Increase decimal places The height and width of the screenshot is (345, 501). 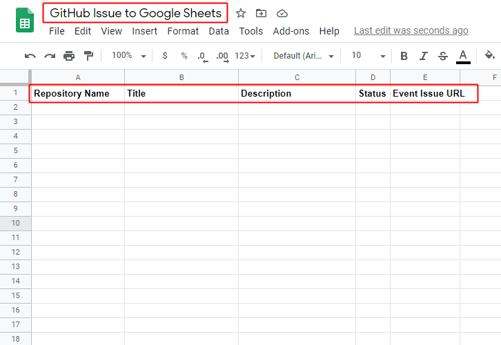[222, 57]
